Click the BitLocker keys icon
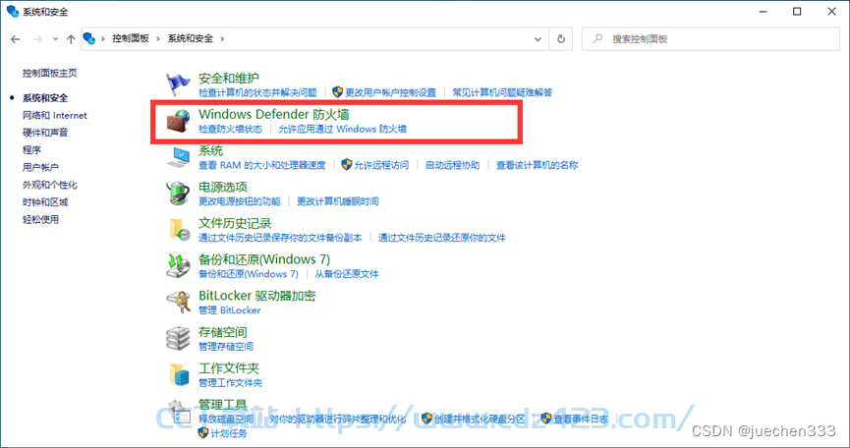Image resolution: width=850 pixels, height=448 pixels. point(178,302)
